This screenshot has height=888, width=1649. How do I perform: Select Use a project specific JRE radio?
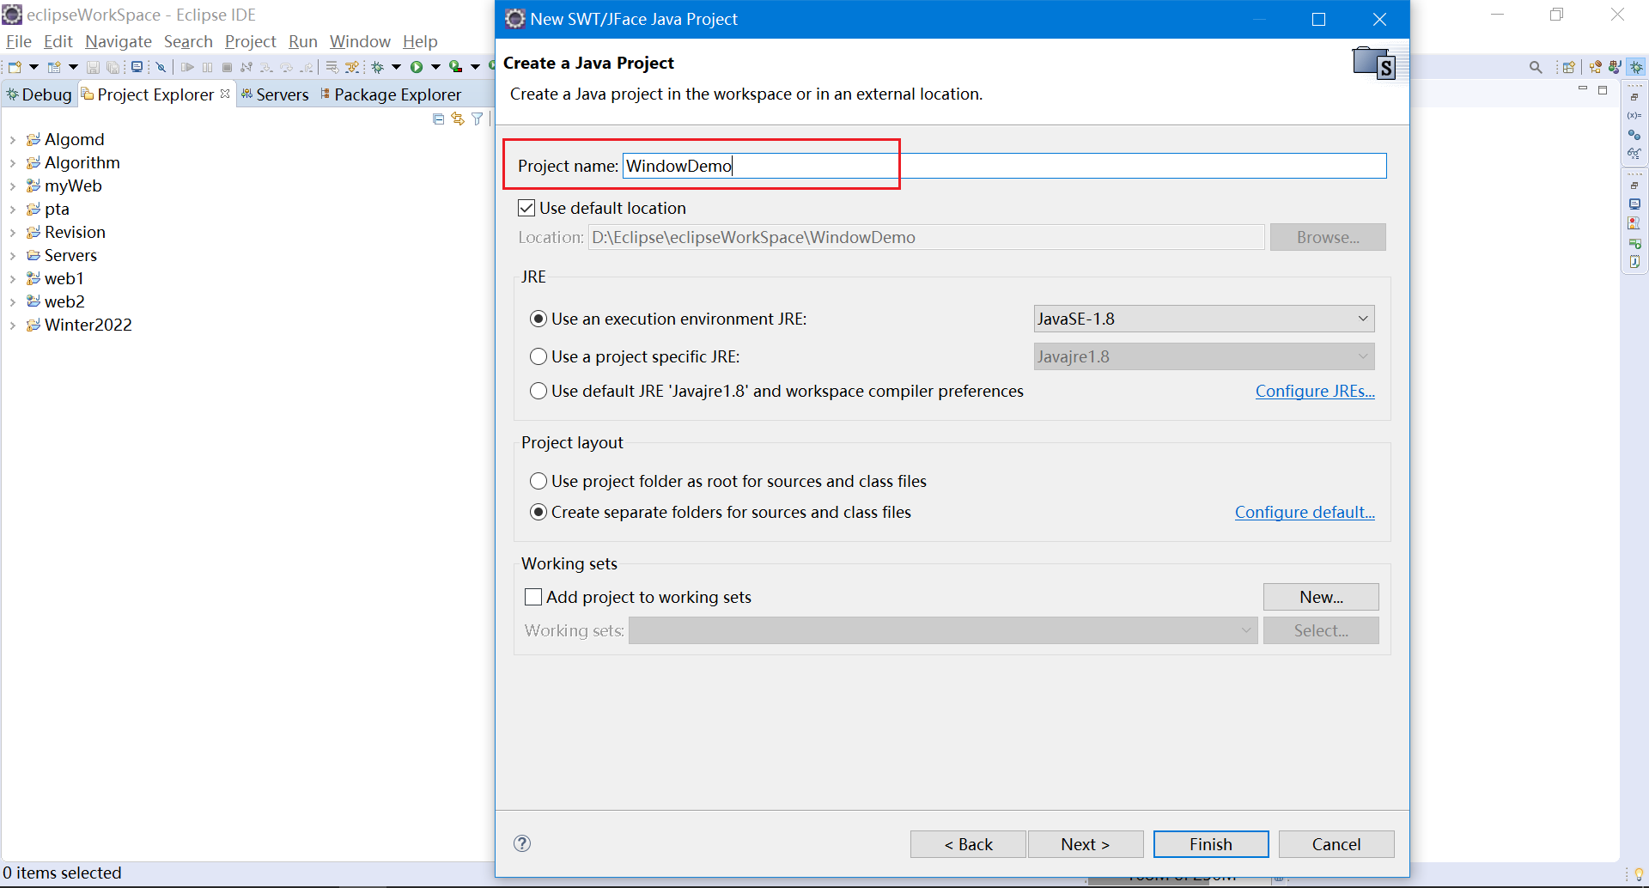click(539, 356)
